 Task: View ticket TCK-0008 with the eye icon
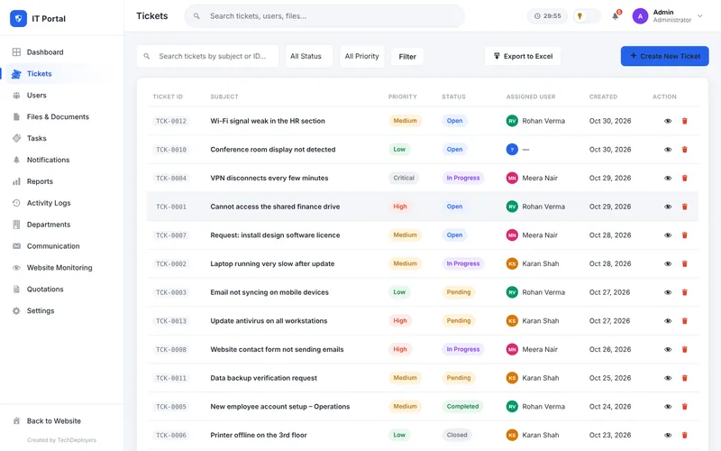coord(668,349)
